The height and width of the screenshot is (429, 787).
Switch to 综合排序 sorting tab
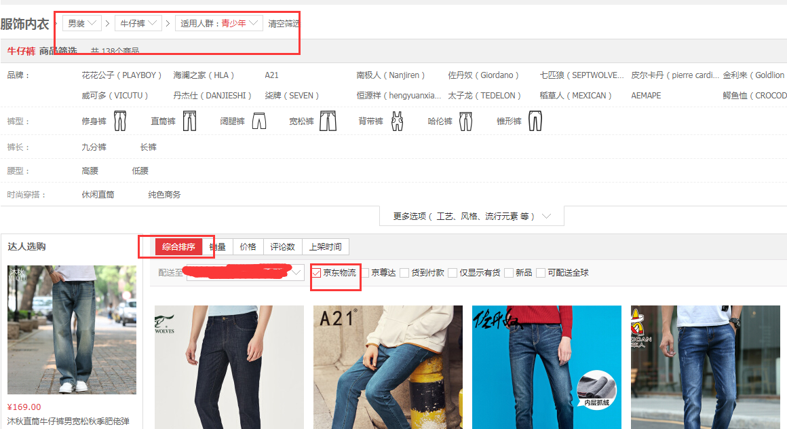[178, 246]
